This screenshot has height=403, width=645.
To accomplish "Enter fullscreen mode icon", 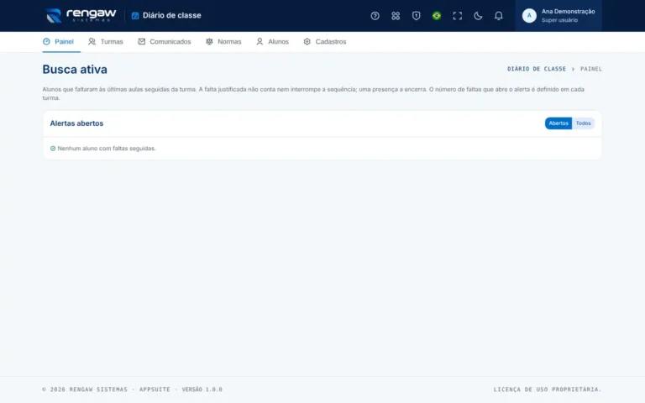I will point(457,16).
